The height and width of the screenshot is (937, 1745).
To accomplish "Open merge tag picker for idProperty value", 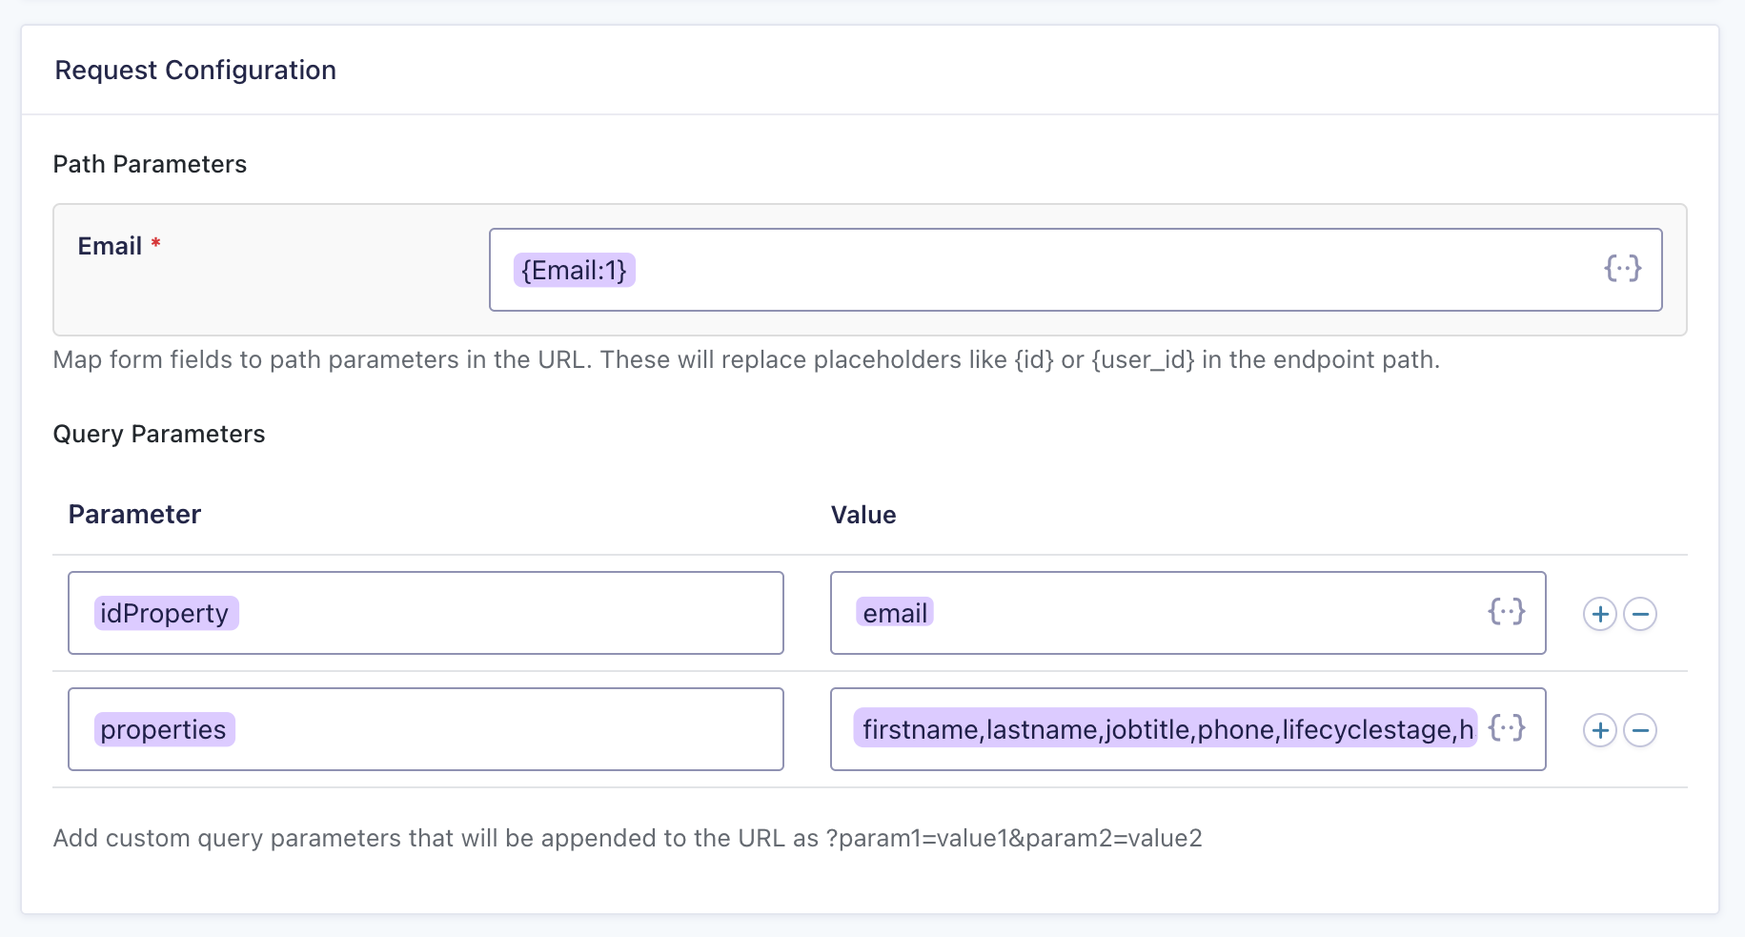I will click(1506, 612).
